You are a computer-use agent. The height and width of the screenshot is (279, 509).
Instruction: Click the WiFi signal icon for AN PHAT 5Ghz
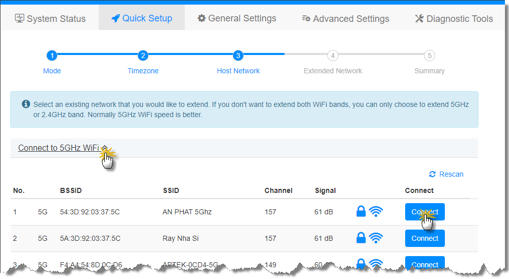click(x=376, y=211)
